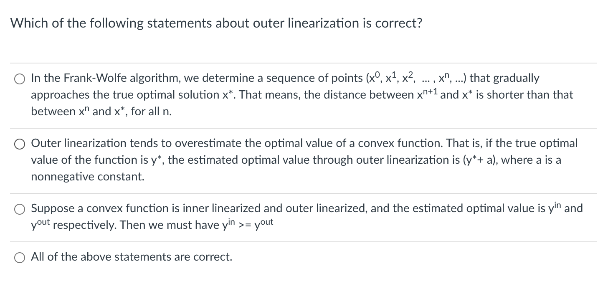Click the question title about outer linearization

(216, 23)
